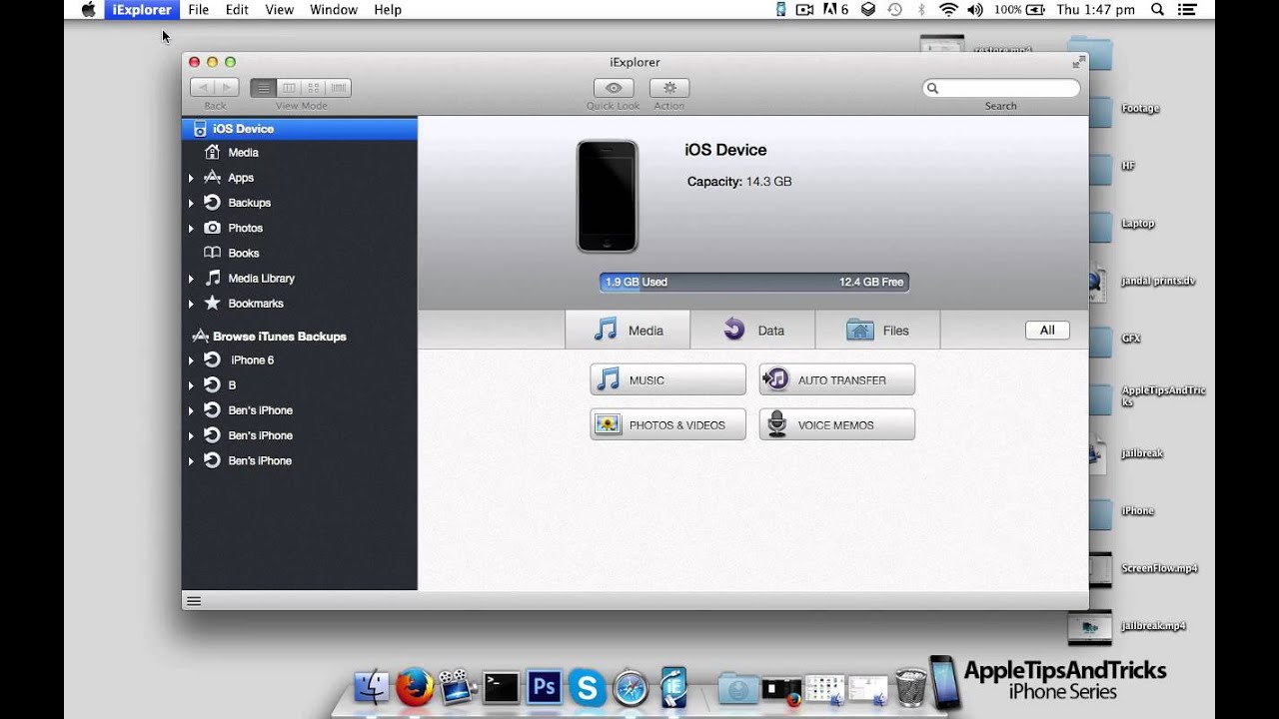Image resolution: width=1279 pixels, height=719 pixels.
Task: Click the iExplorer icon in the Dock
Action: [x=673, y=687]
